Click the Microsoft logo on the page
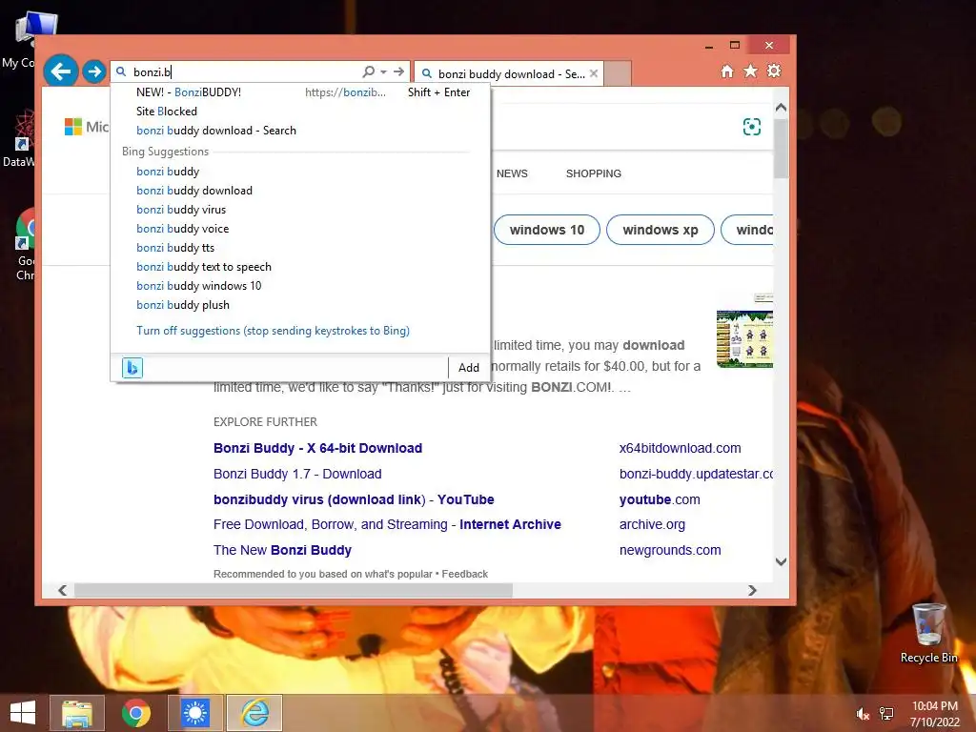The height and width of the screenshot is (732, 976). [87, 127]
